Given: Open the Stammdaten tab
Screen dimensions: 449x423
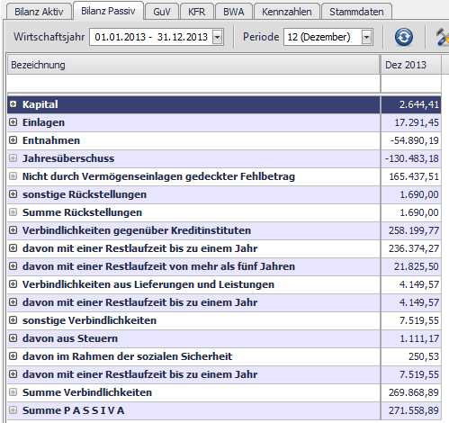Looking at the screenshot, I should tap(356, 12).
